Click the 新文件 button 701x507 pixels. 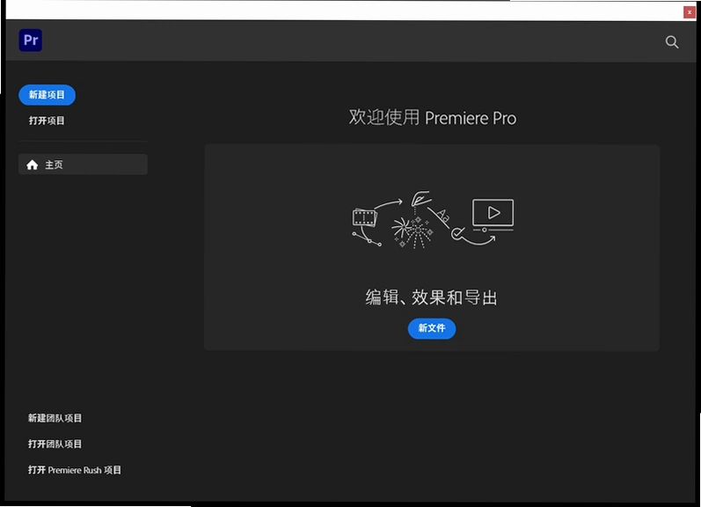(x=432, y=328)
